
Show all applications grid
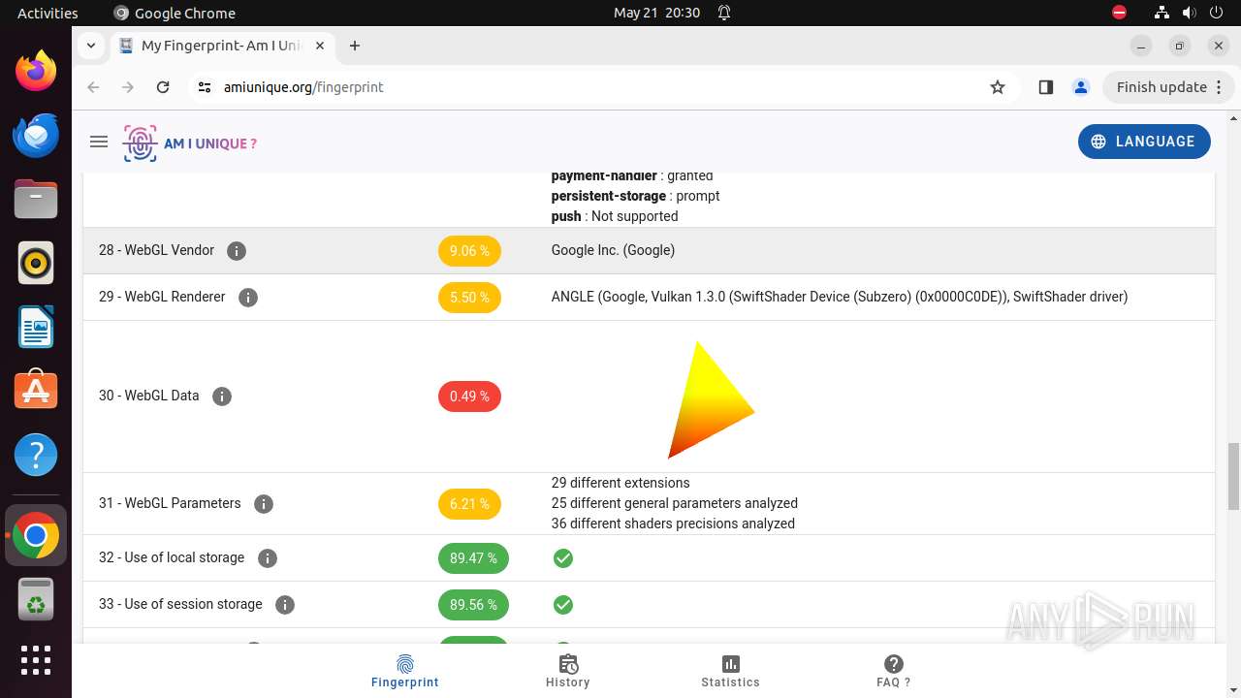point(36,660)
